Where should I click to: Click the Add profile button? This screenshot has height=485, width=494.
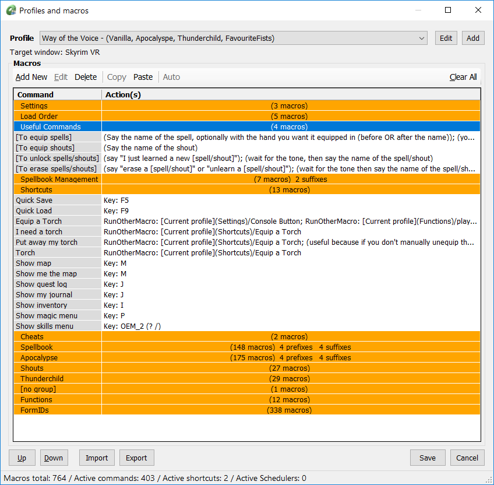(x=473, y=38)
